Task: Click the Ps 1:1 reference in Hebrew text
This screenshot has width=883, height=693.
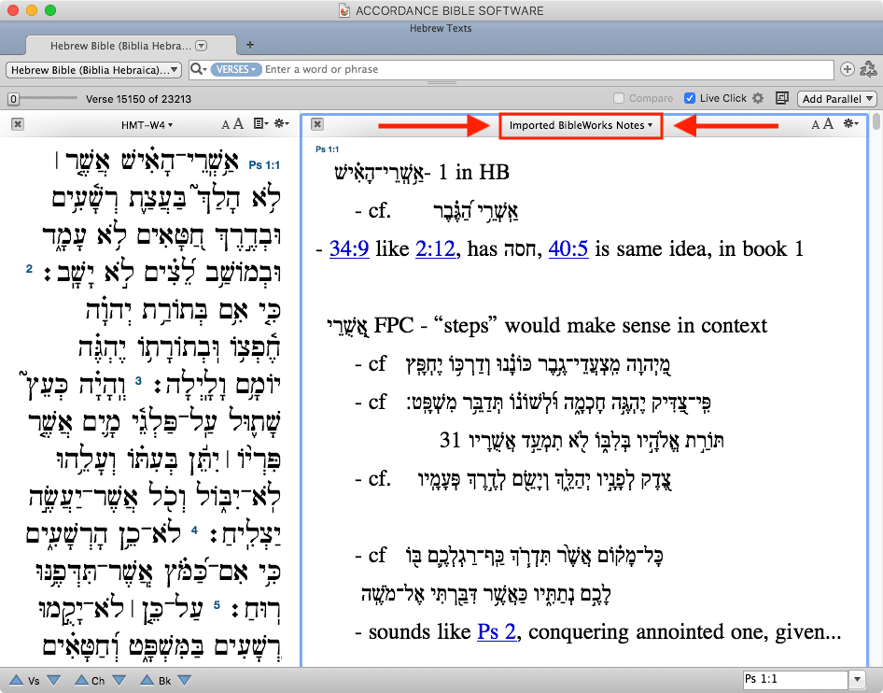Action: [264, 165]
